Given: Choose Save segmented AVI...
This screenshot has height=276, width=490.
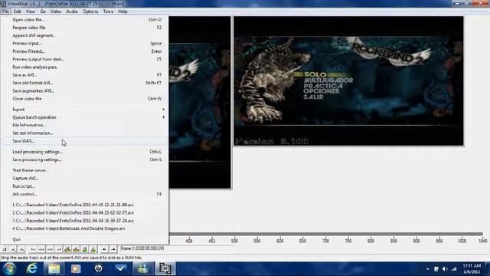Looking at the screenshot, I should click(84, 90).
